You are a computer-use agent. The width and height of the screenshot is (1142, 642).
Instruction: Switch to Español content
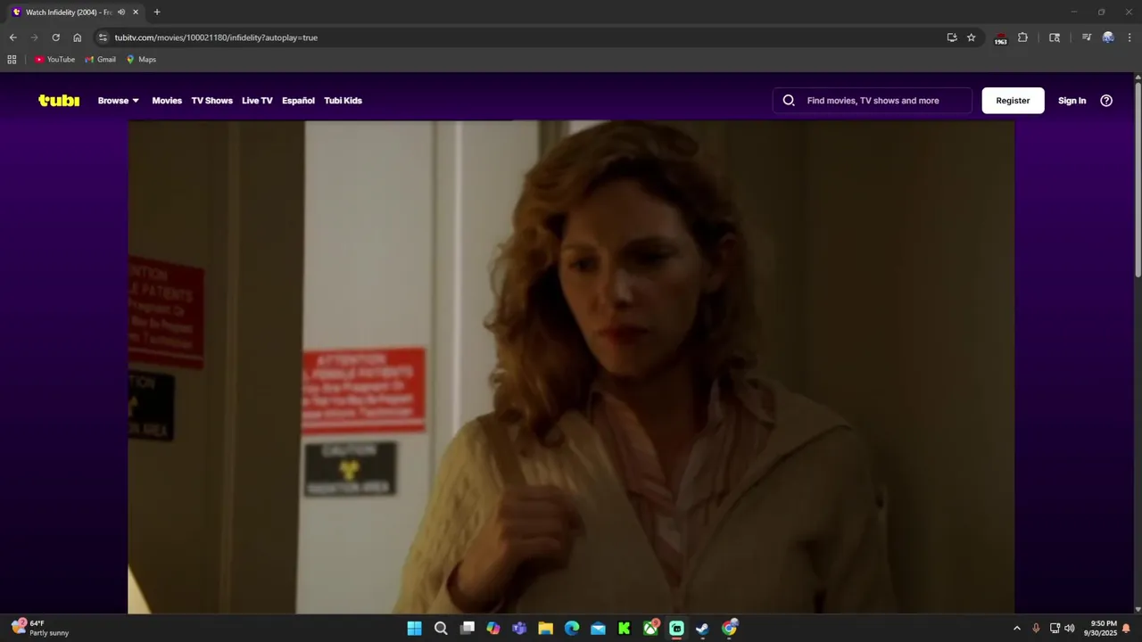coord(298,101)
